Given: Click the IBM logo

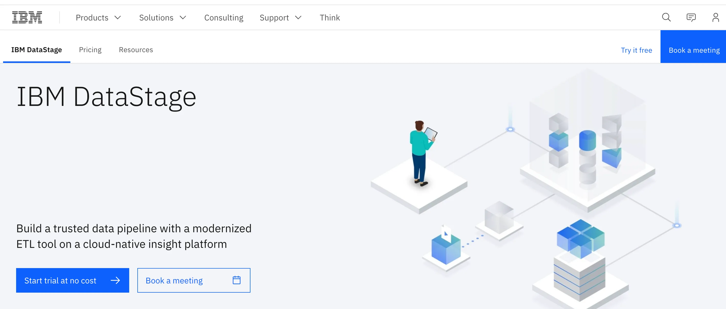Looking at the screenshot, I should click(x=27, y=17).
